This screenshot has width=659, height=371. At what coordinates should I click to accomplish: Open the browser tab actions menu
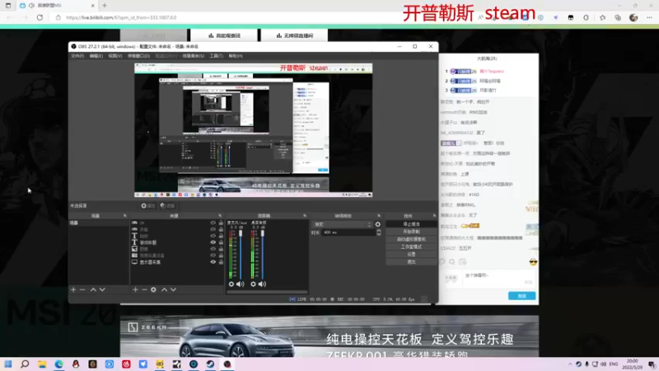click(x=8, y=6)
